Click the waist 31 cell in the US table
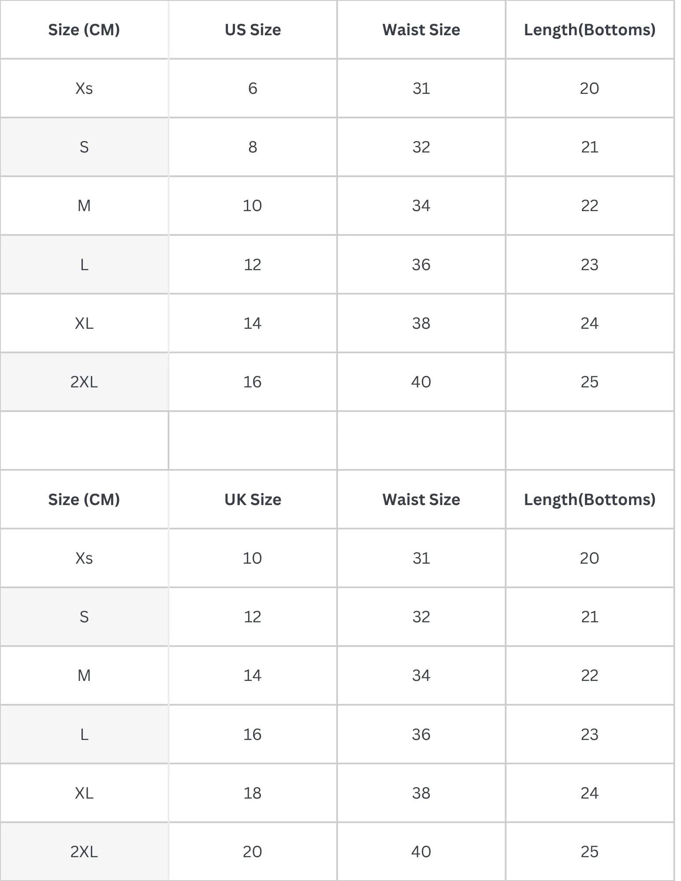The width and height of the screenshot is (681, 881). [x=421, y=88]
